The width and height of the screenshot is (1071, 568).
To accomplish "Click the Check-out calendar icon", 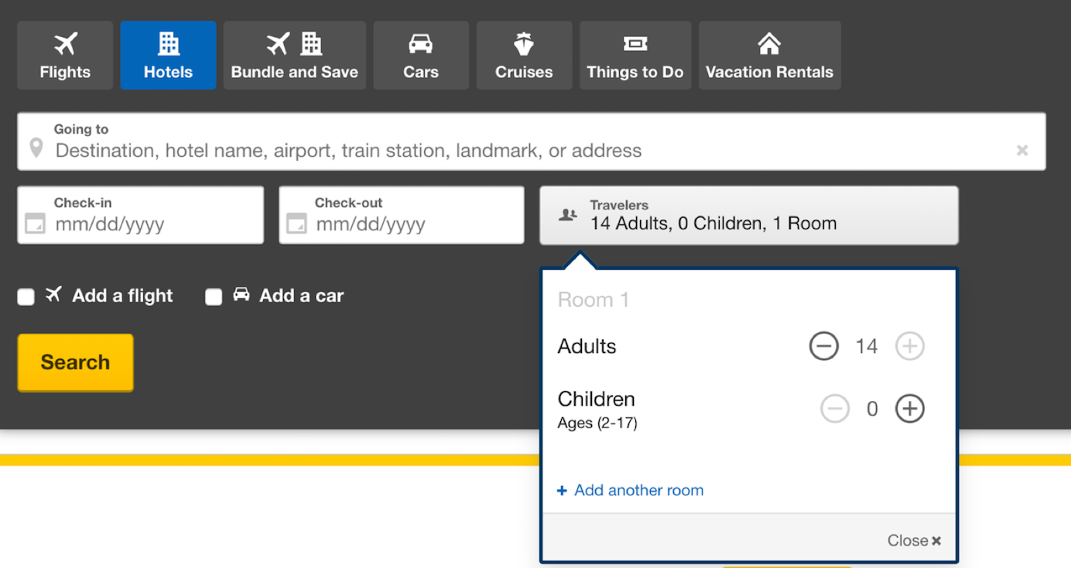I will tap(296, 224).
